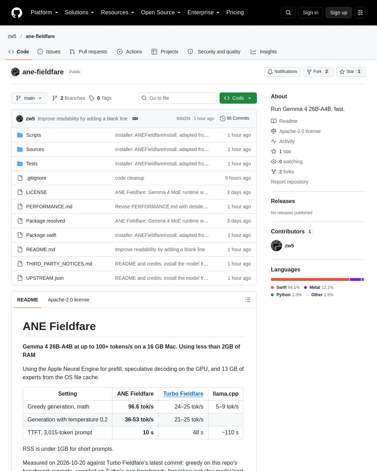377x471 pixels.
Task: Open the Resources dropdown menu
Action: tap(118, 13)
